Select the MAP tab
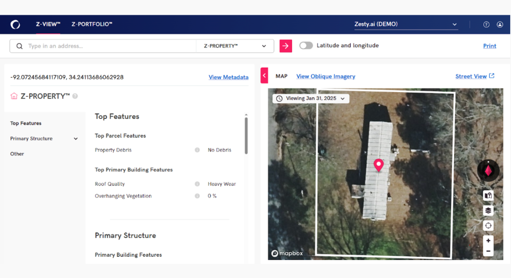 [x=282, y=76]
